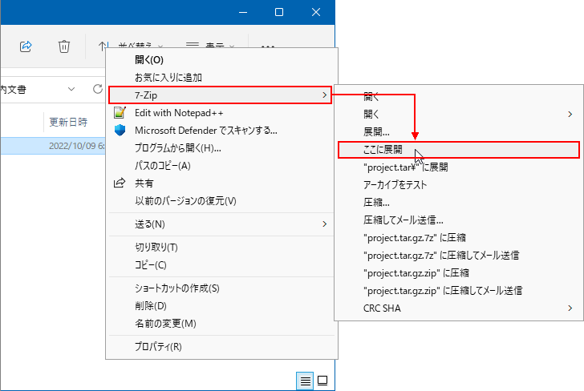Image resolution: width=584 pixels, height=391 pixels.
Task: Click the share icon in Explorer toolbar
Action: (26, 46)
